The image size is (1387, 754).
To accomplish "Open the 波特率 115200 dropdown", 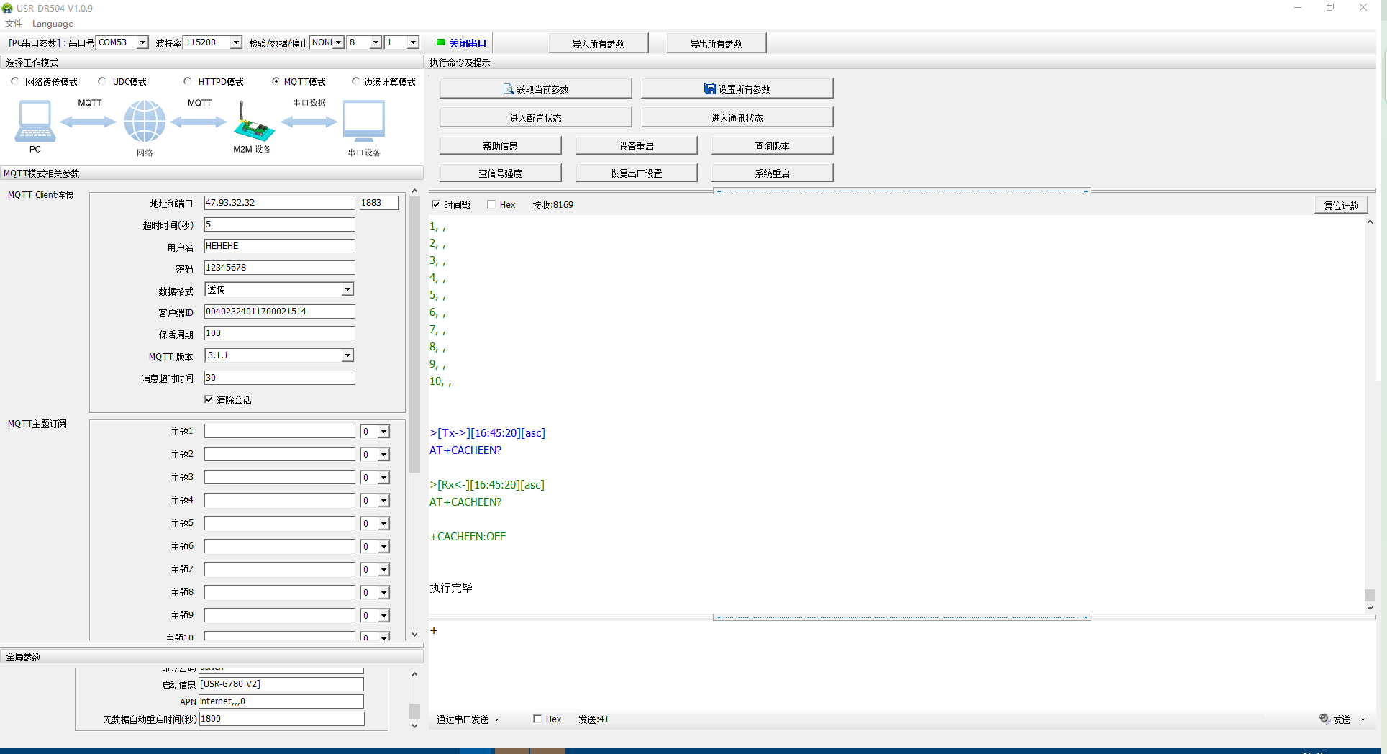I will point(236,42).
